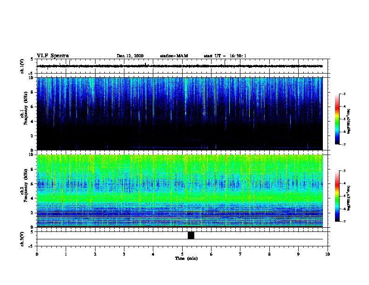The image size is (369, 285).
Task: Click the "4" kHz tick of ch.1 spectrogram
Action: click(32, 122)
